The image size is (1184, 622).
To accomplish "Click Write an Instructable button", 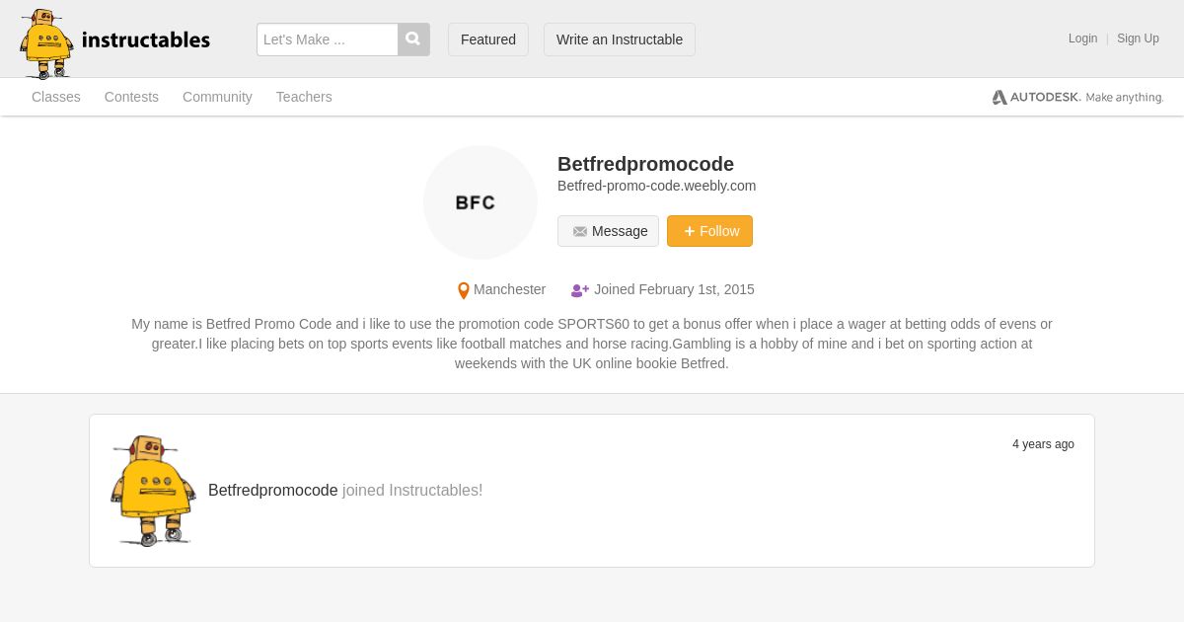I will pyautogui.click(x=620, y=39).
